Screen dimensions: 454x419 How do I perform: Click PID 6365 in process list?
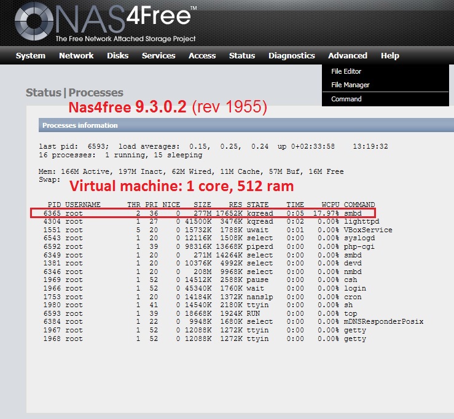tap(52, 213)
